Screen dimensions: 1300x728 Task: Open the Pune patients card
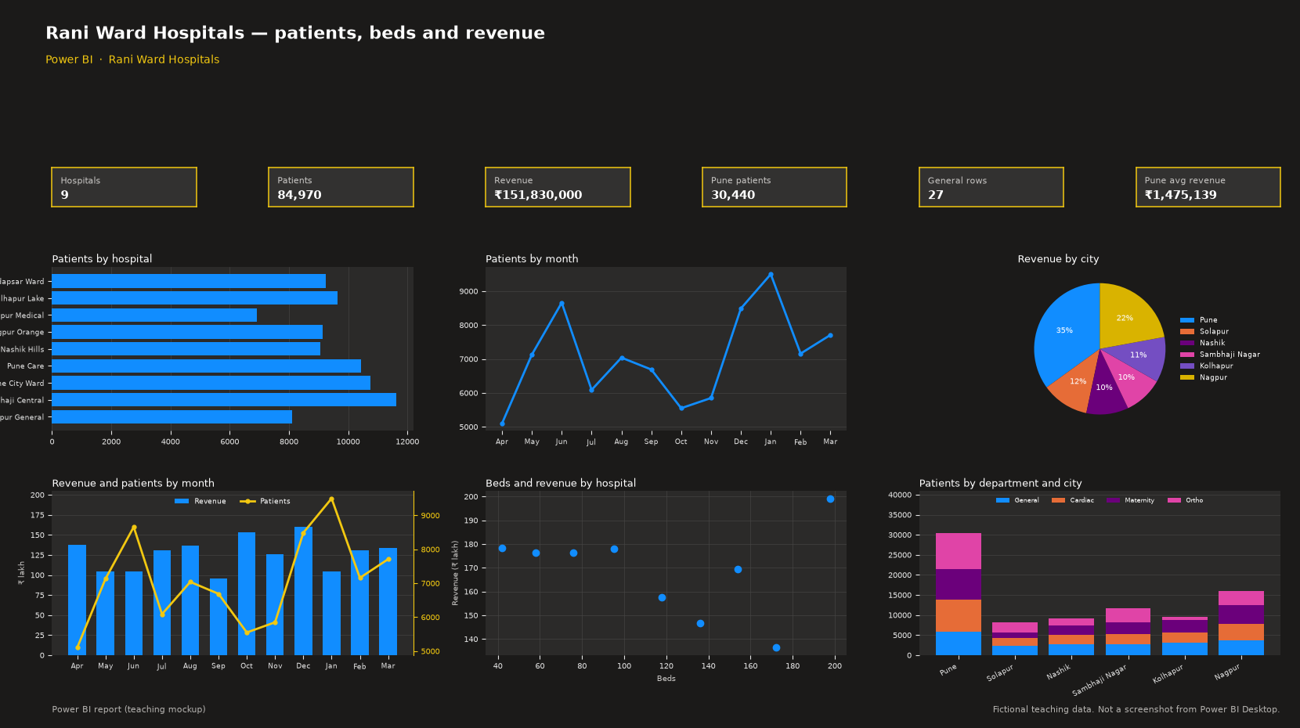[x=775, y=187]
